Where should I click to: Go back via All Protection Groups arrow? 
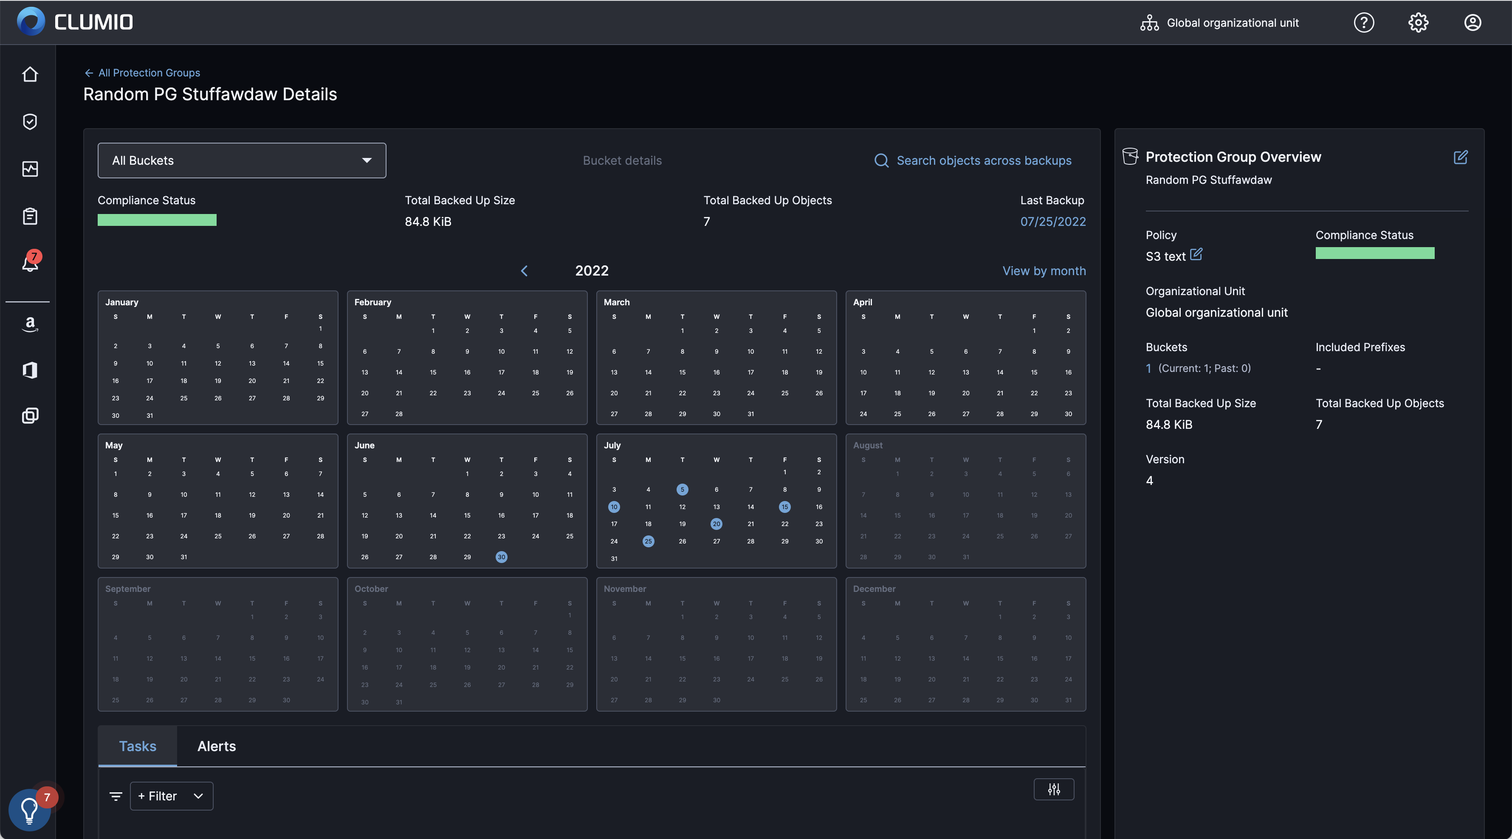[x=89, y=73]
